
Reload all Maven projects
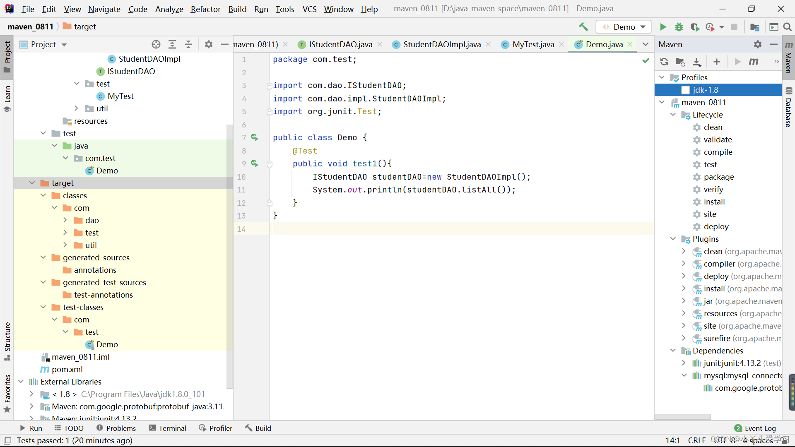(664, 62)
